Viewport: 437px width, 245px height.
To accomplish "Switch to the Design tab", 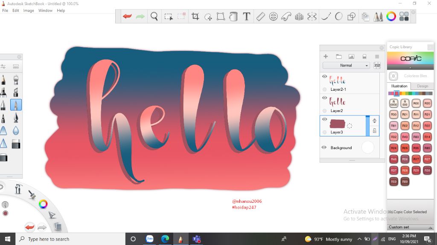I will pos(422,86).
